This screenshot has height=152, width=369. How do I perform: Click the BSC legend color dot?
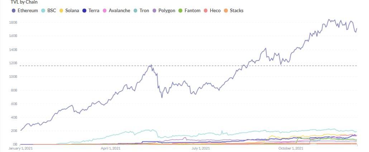[43, 11]
